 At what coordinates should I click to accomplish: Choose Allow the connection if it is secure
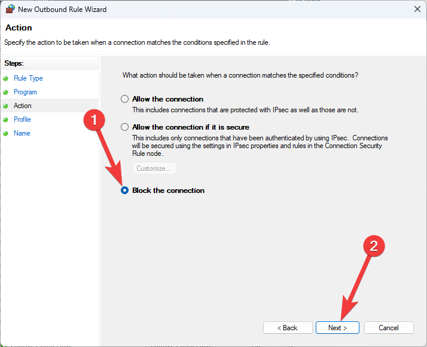124,127
